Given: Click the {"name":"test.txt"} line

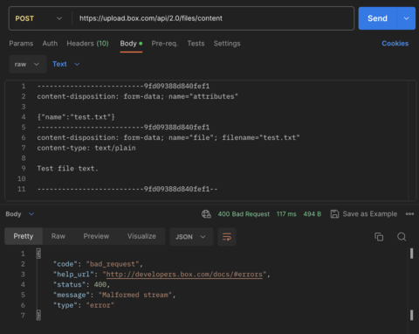Looking at the screenshot, I should point(76,117).
